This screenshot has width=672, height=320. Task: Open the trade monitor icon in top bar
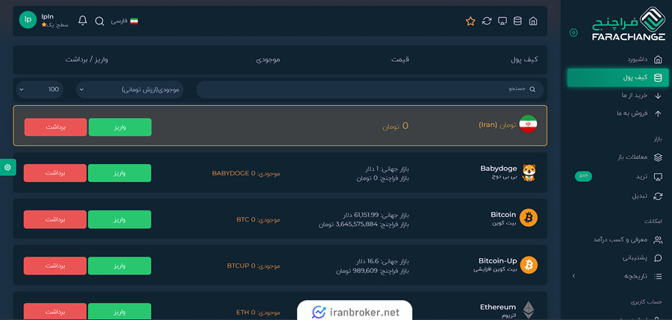pos(503,21)
